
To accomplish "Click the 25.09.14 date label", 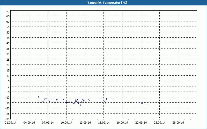I will 160,123.
